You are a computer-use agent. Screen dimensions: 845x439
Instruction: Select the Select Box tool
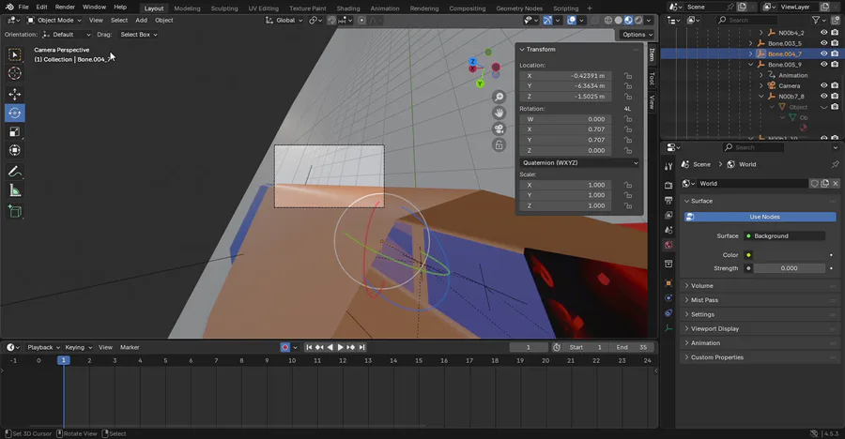coord(14,54)
